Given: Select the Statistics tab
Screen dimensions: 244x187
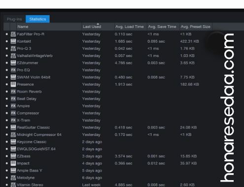Looking at the screenshot, I should point(37,19).
